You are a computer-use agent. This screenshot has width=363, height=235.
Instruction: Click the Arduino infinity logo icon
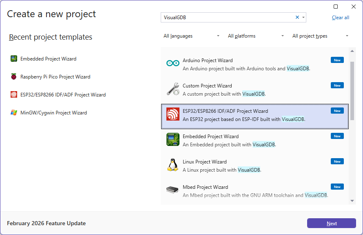coord(173,63)
